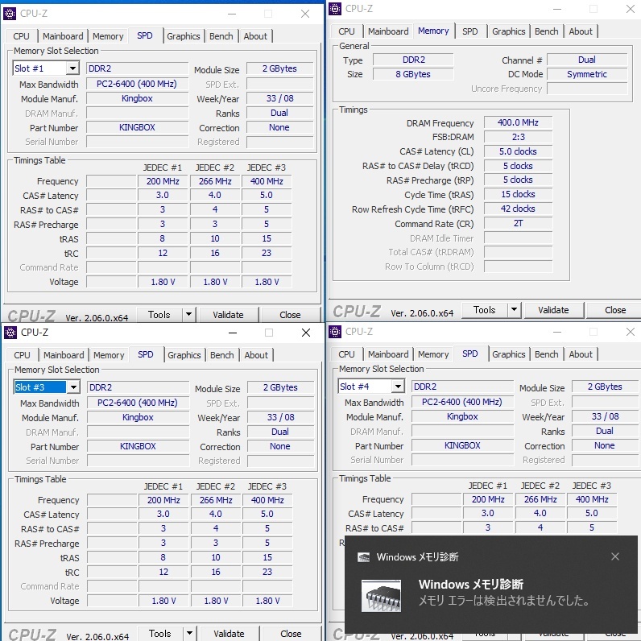
Task: Expand Tools arrow in Slot #3 window
Action: tap(189, 633)
